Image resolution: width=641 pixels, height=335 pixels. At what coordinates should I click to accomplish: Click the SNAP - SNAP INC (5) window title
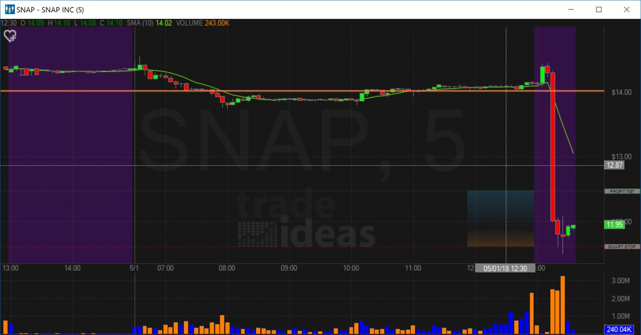tap(50, 10)
